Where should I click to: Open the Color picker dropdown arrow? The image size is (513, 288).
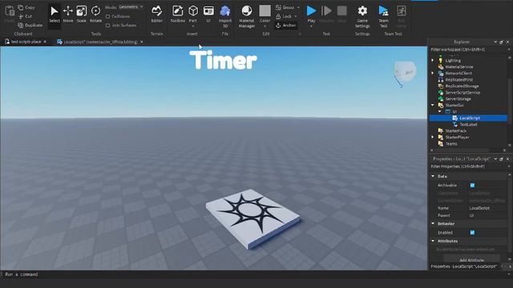pos(265,26)
